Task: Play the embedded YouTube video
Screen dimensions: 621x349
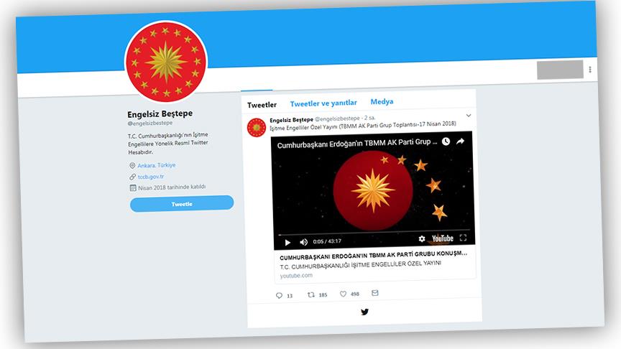Action: pos(287,242)
